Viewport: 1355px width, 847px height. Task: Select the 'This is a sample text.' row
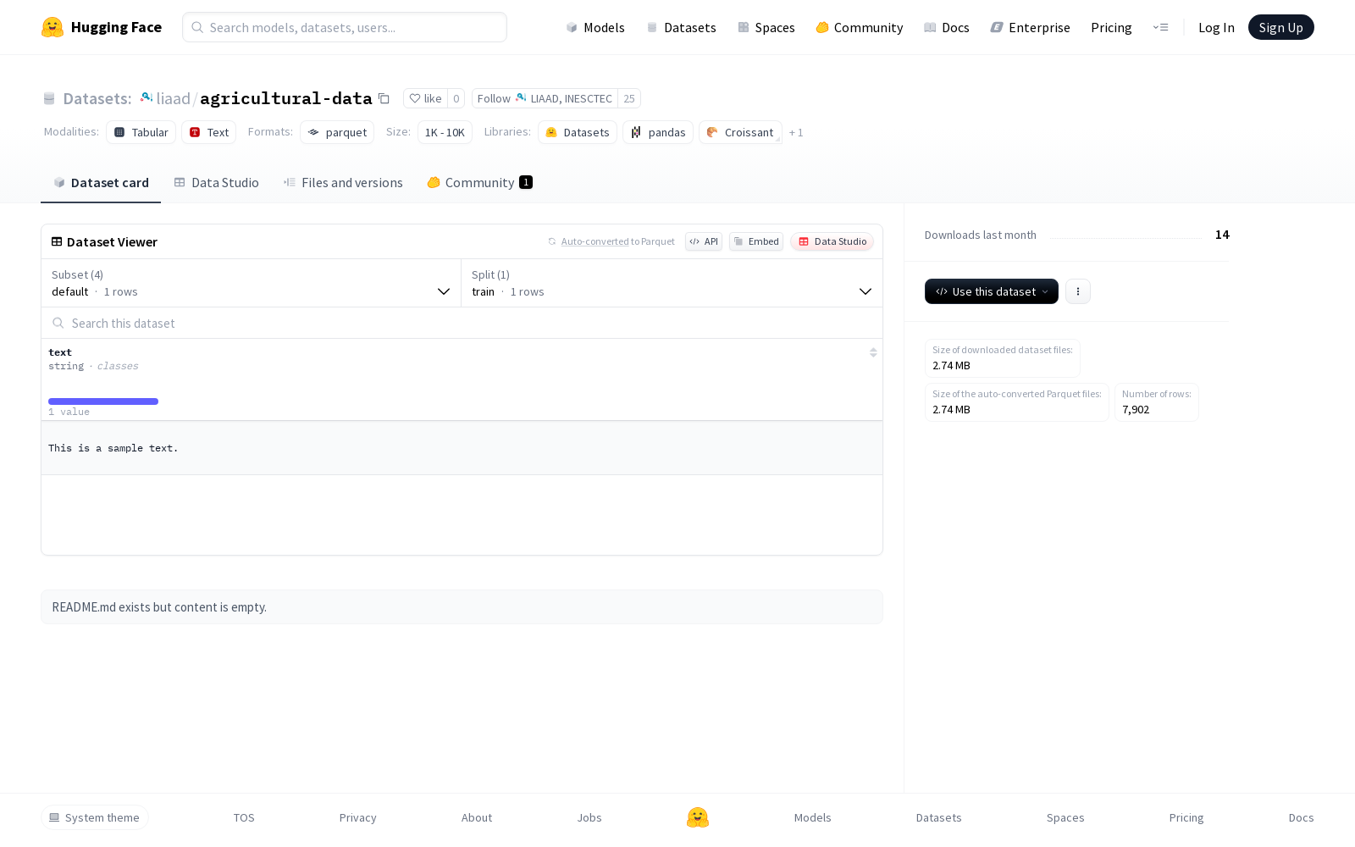click(462, 448)
